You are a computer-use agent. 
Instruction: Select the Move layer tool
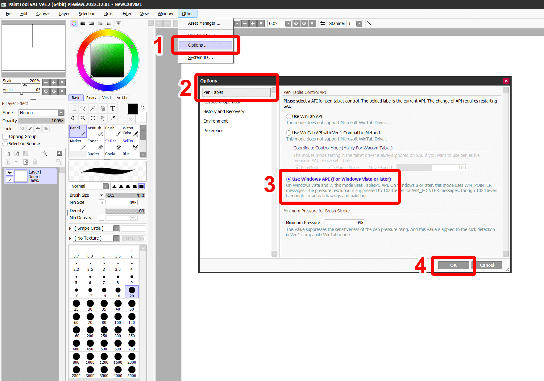tap(73, 118)
